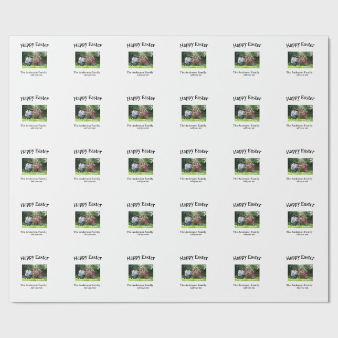Select the first row, fourth column photo
This screenshot has width=338, height=338.
pyautogui.click(x=194, y=59)
